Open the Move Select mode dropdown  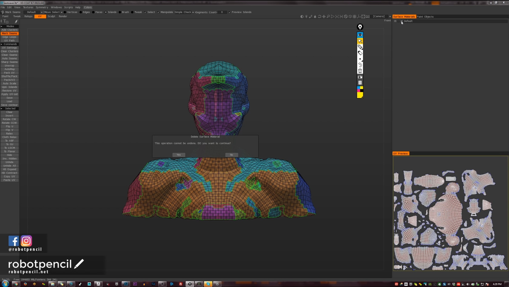click(53, 12)
